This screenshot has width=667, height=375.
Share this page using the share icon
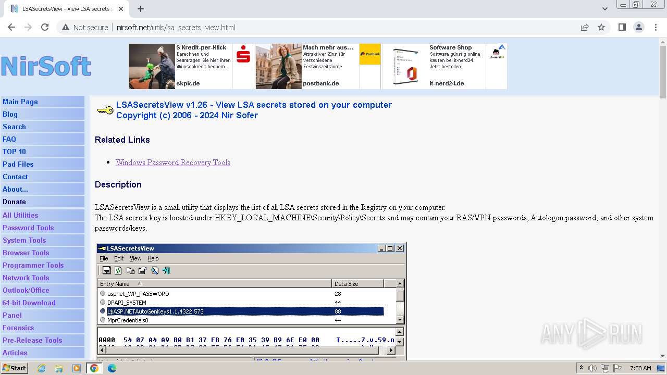click(585, 28)
